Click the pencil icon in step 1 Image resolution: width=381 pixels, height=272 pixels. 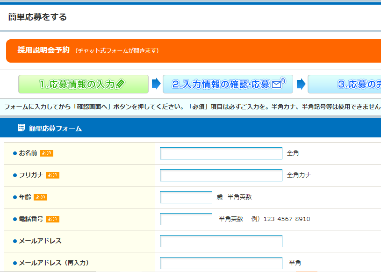pos(121,85)
